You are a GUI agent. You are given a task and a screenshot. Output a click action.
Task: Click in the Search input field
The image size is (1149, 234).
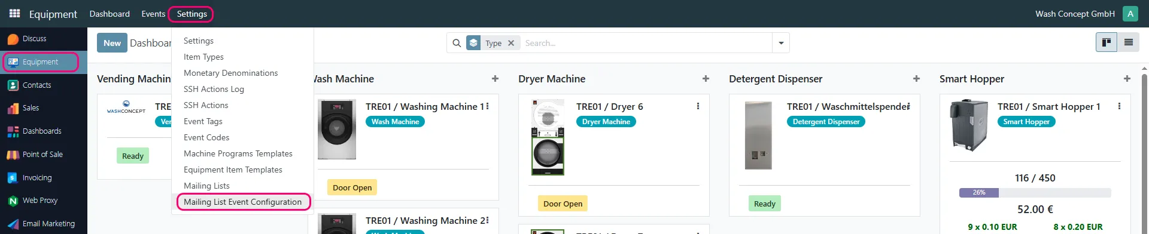(646, 43)
